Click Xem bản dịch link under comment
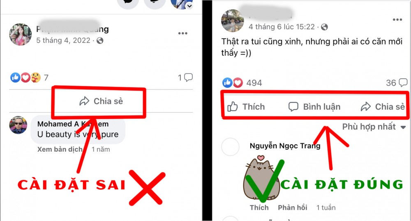The height and width of the screenshot is (221, 411). (60, 149)
